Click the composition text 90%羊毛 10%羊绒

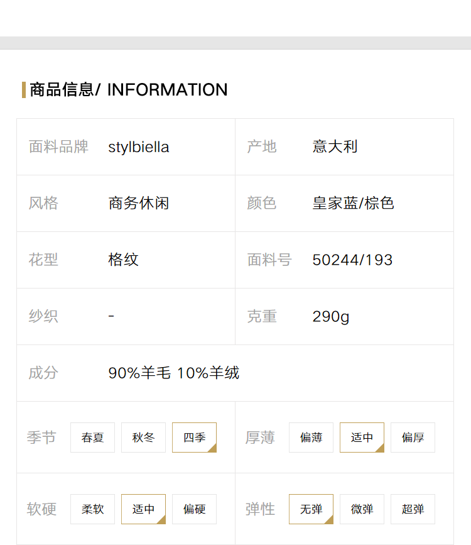point(174,373)
